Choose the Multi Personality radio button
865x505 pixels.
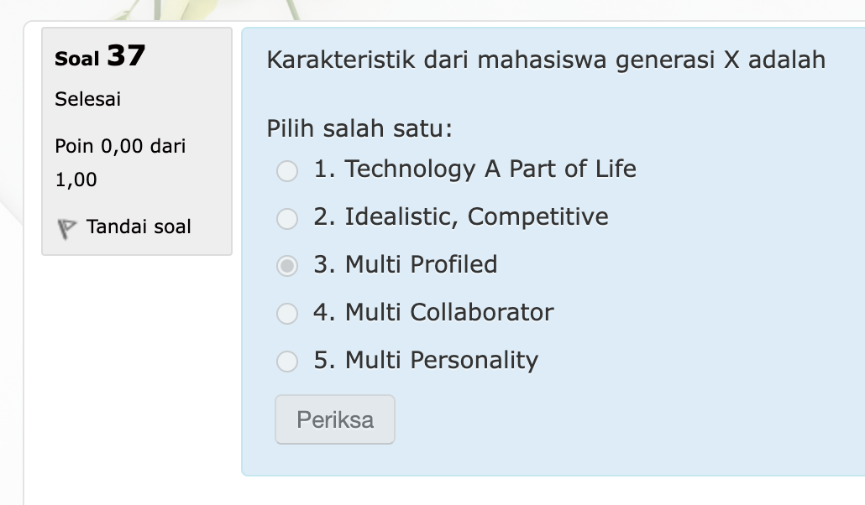[x=287, y=362]
